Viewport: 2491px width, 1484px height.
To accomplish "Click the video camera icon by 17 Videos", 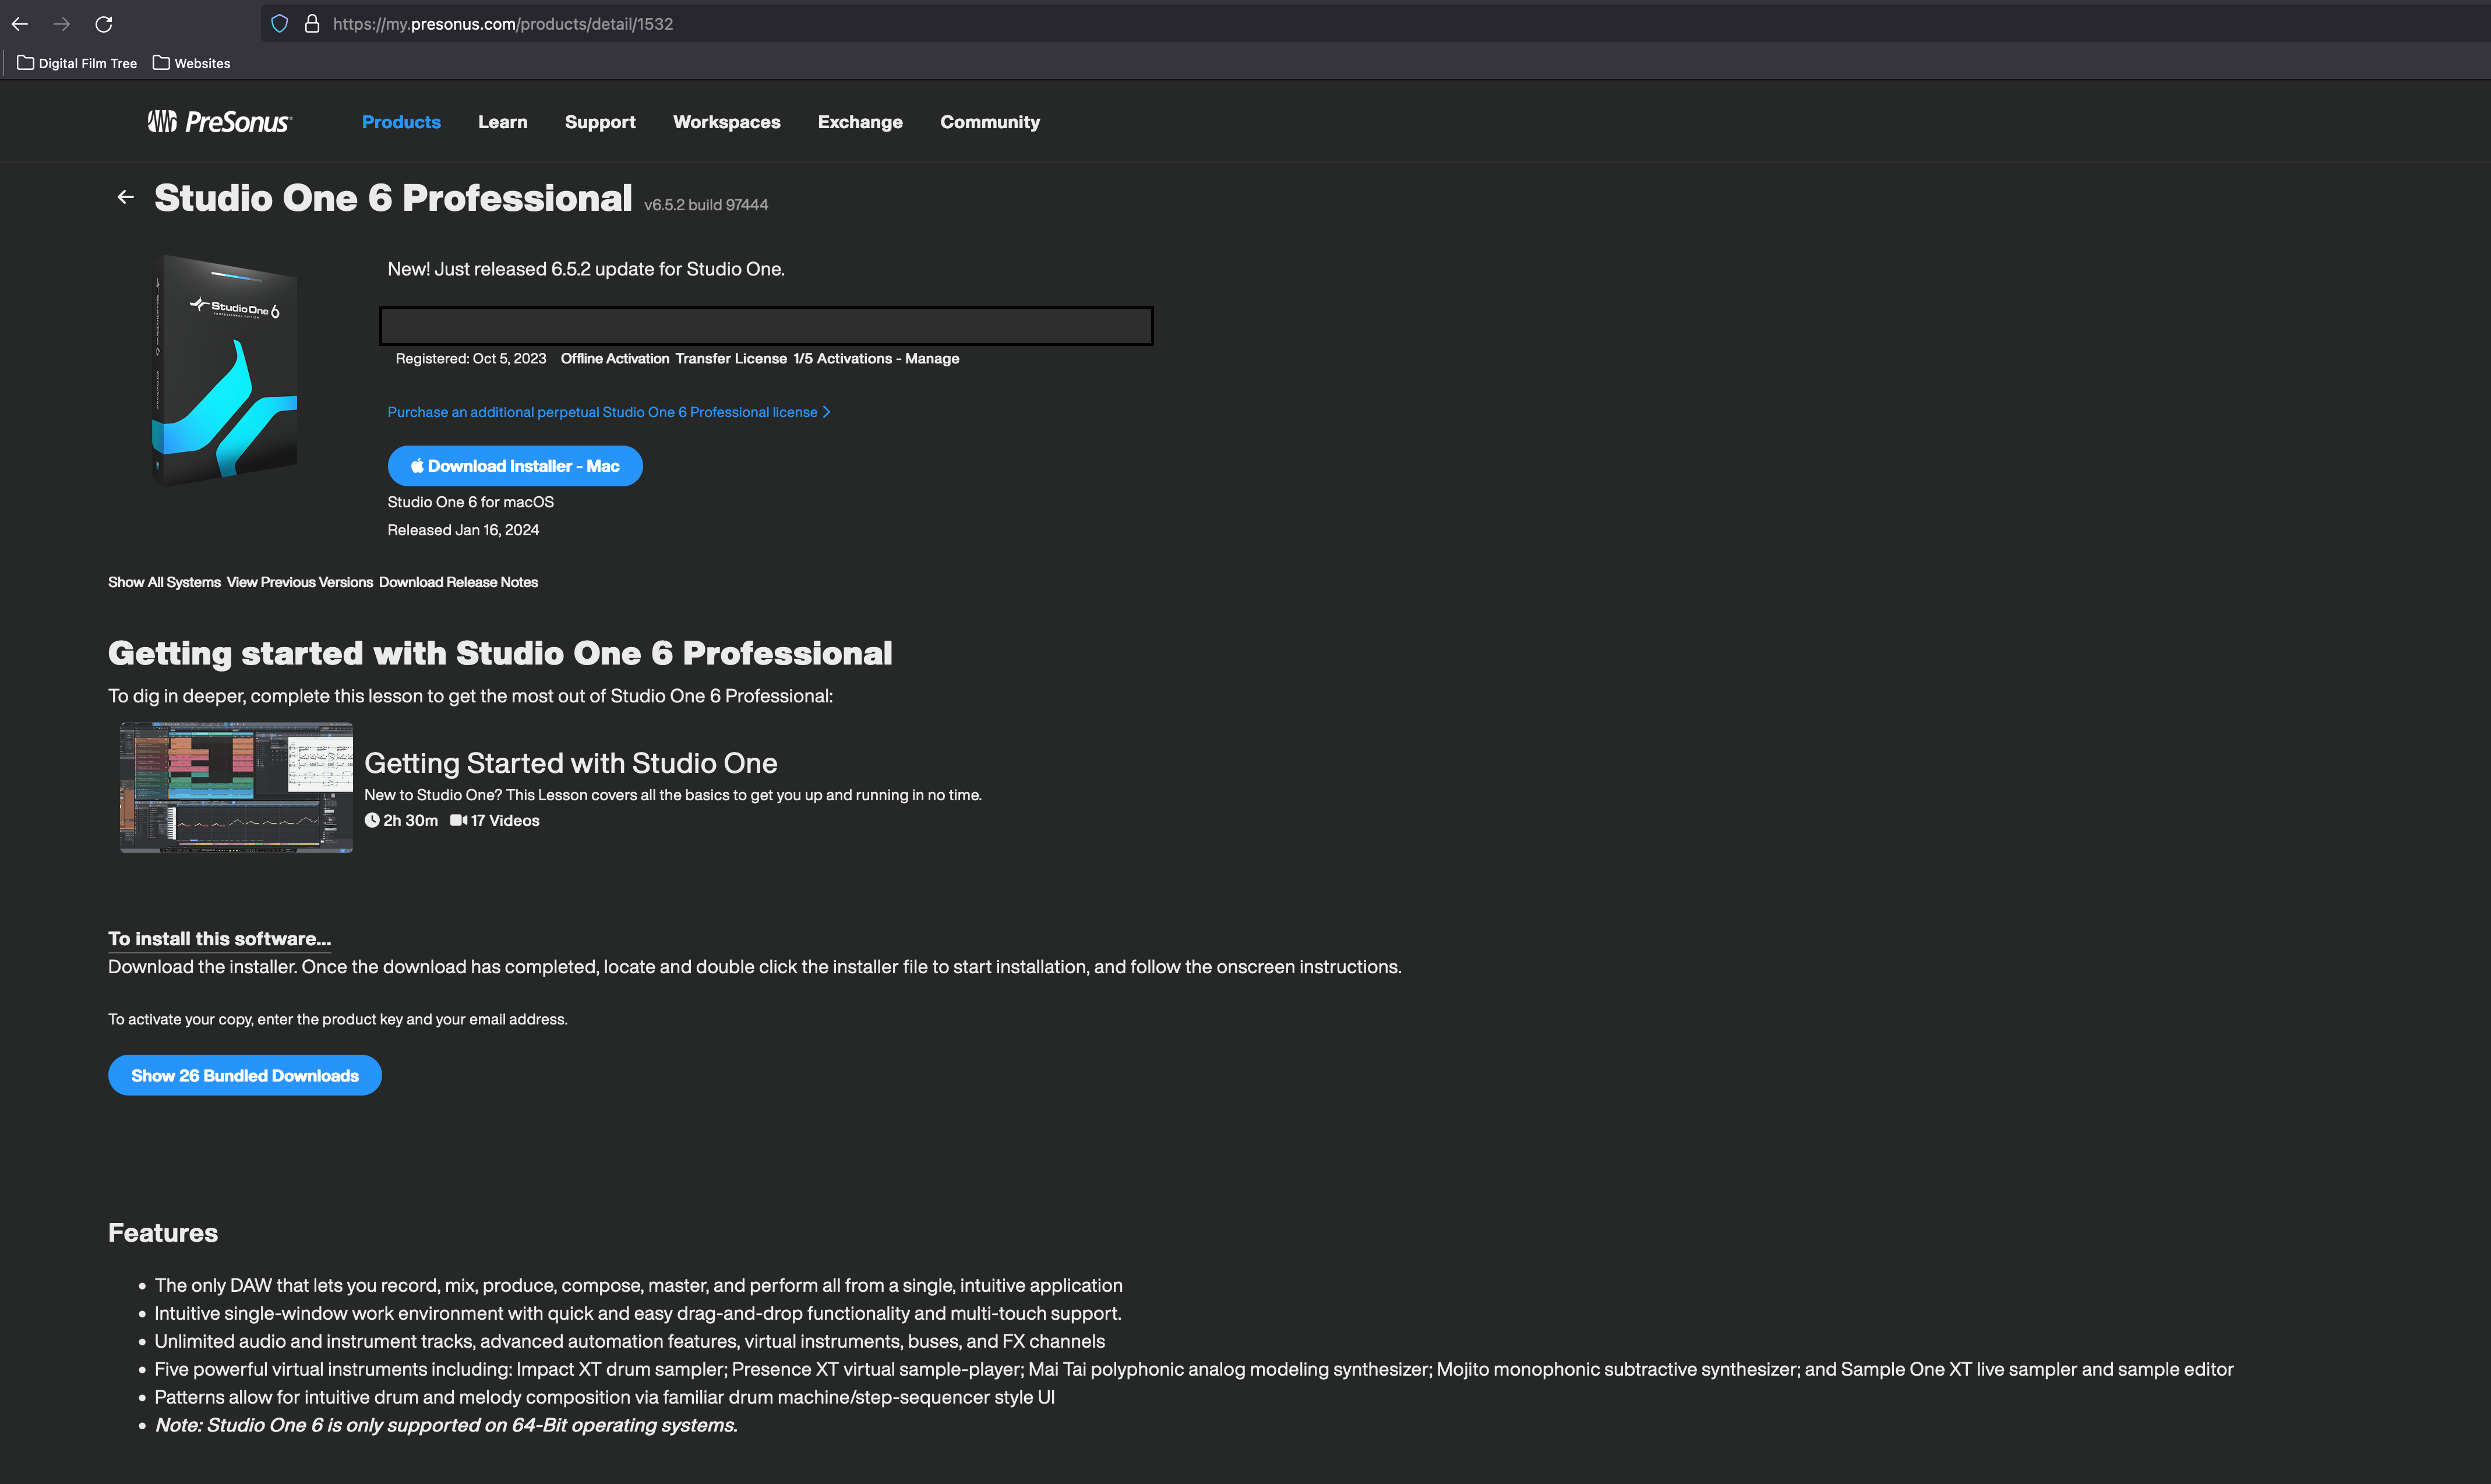I will [458, 820].
